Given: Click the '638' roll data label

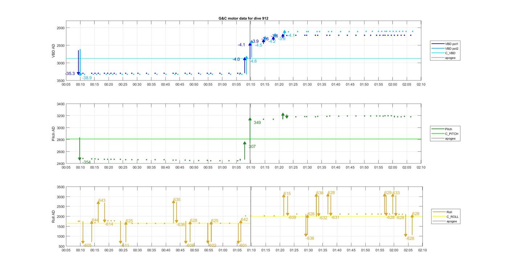Looking at the screenshot, I should (x=320, y=193).
